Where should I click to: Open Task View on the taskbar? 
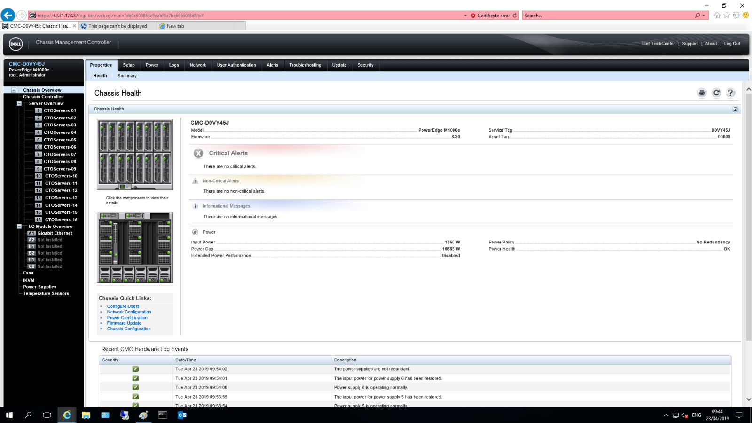tap(47, 415)
